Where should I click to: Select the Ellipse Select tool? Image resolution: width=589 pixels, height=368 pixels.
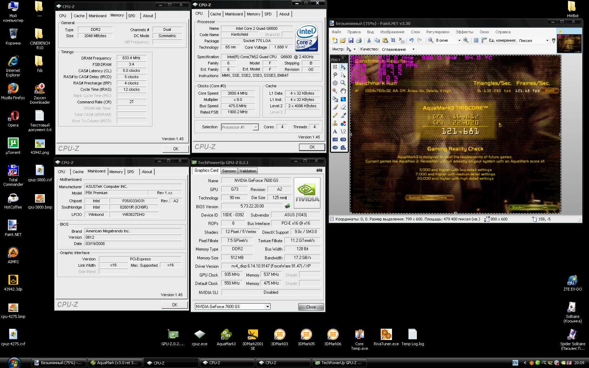(335, 83)
